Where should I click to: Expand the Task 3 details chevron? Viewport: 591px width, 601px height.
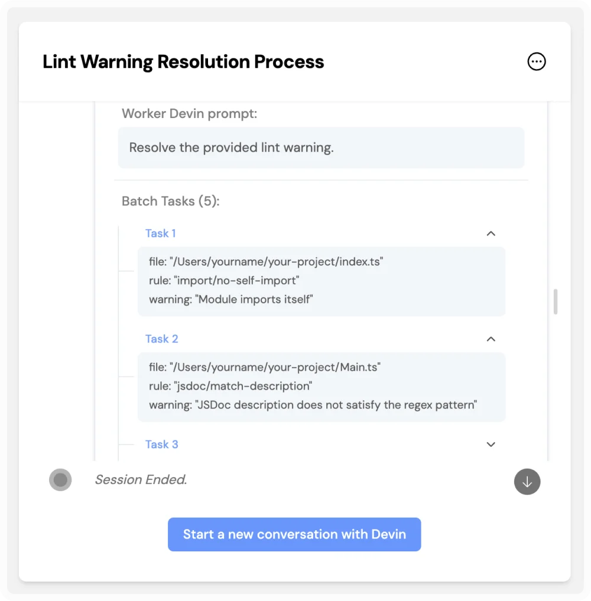[491, 444]
